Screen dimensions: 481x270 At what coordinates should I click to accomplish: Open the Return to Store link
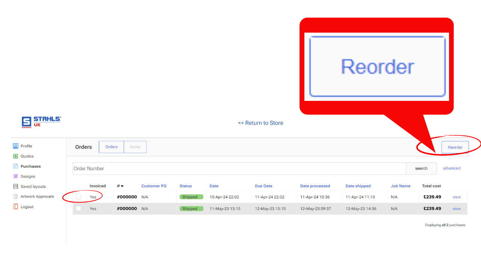[x=260, y=123]
